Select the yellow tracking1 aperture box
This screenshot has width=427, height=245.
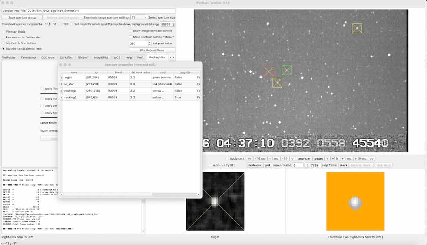[277, 83]
